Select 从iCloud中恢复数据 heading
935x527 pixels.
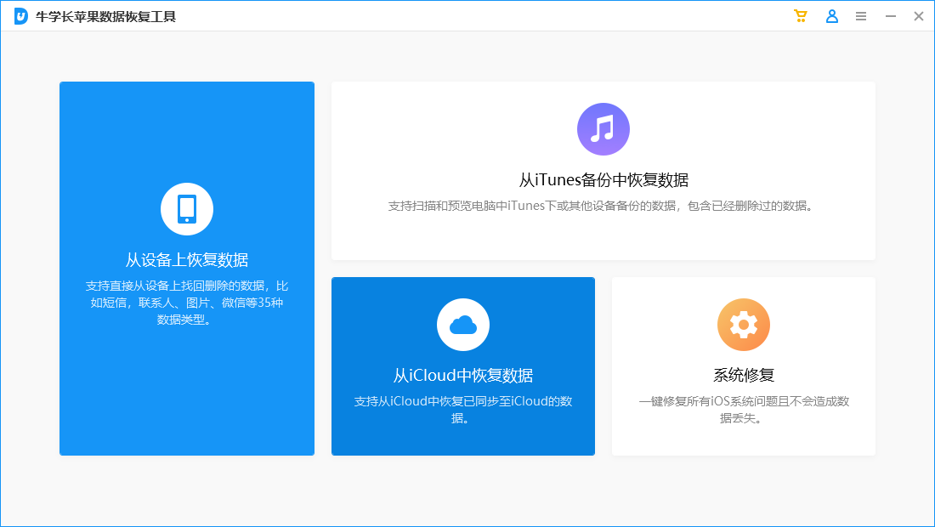[462, 376]
